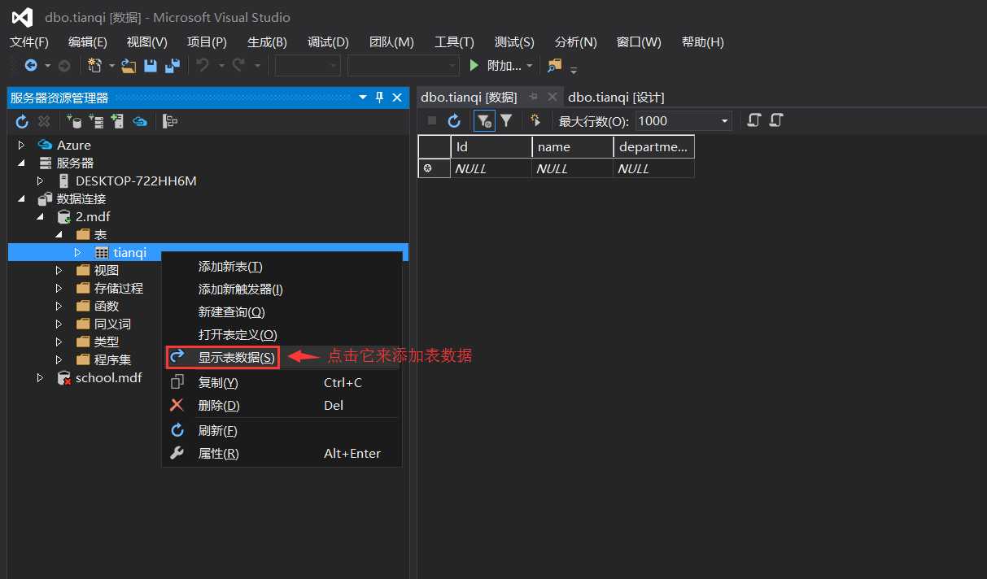This screenshot has width=987, height=579.
Task: Click the Navigate Backward arrow icon
Action: click(31, 66)
